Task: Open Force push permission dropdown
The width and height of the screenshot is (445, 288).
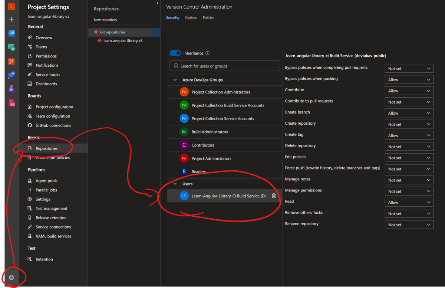Action: tap(409, 169)
